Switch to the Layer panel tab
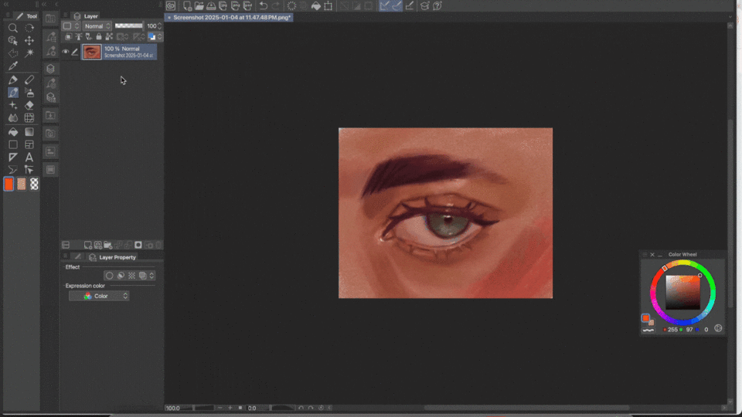742x417 pixels. (x=86, y=16)
